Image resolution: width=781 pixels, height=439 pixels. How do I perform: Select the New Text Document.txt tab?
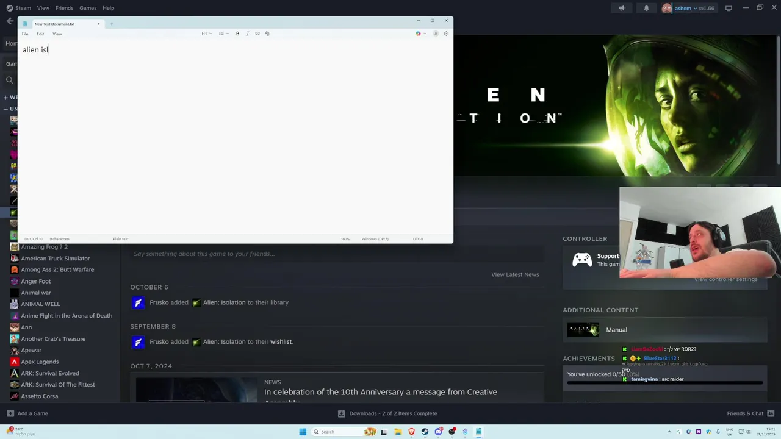[60, 24]
